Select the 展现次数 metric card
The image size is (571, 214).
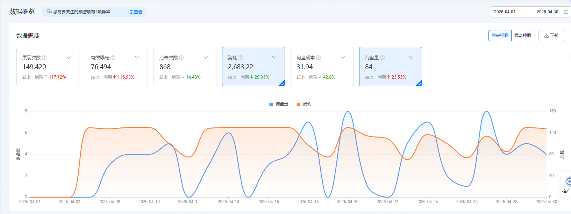coord(48,66)
